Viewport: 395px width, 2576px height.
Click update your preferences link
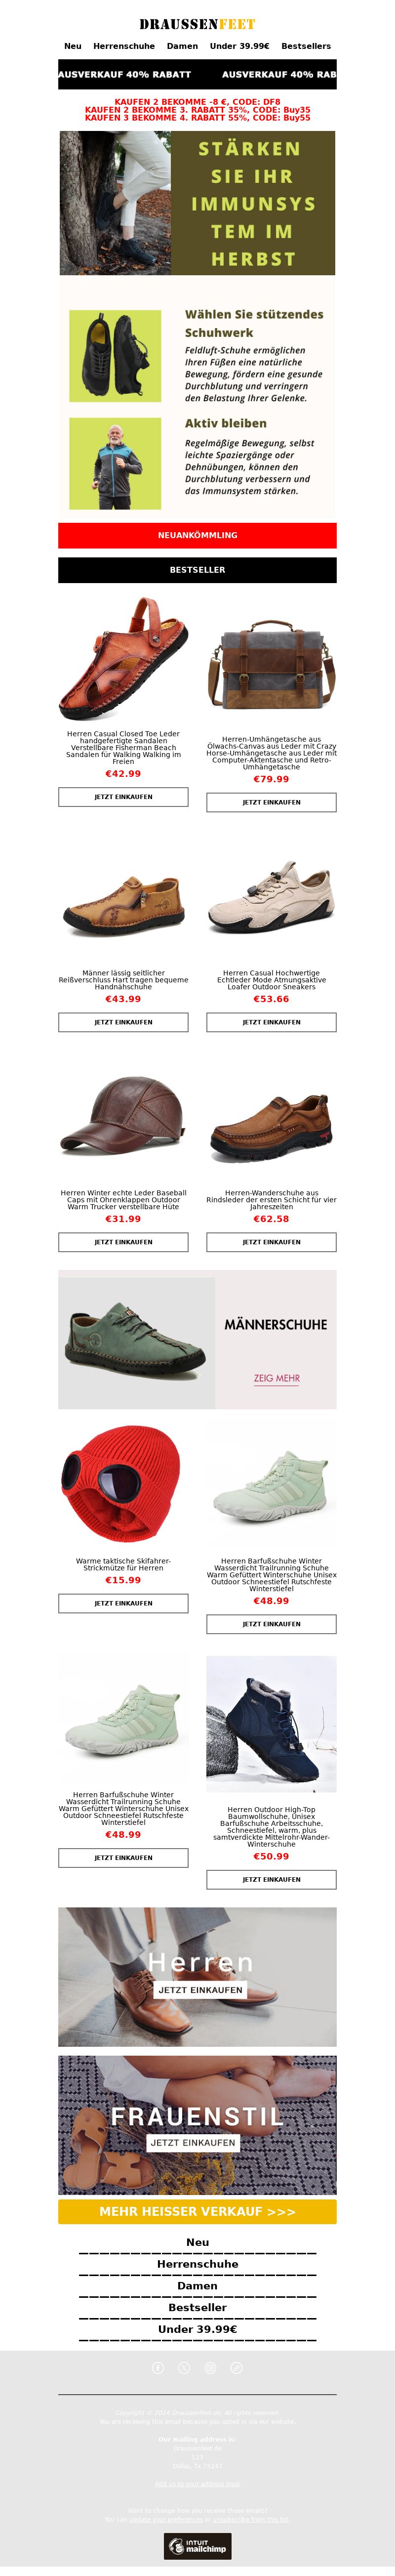pyautogui.click(x=166, y=2520)
